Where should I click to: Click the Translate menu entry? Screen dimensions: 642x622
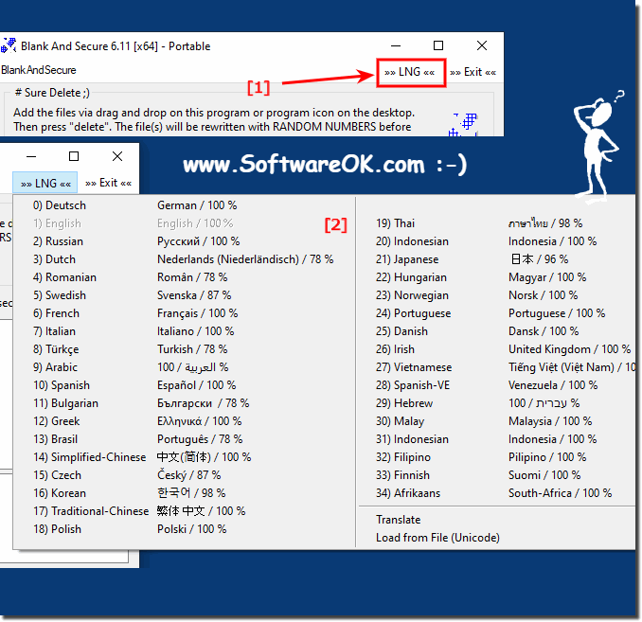496,520
